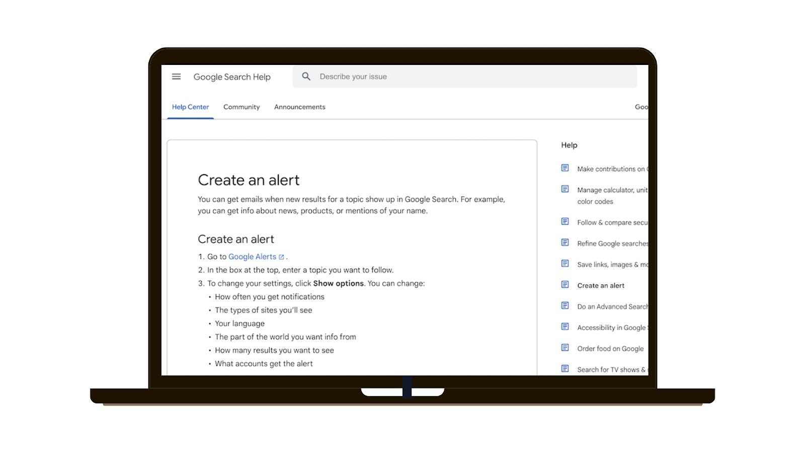The width and height of the screenshot is (805, 453).
Task: Click the article icon beside "Order food on Google"
Action: pos(564,348)
